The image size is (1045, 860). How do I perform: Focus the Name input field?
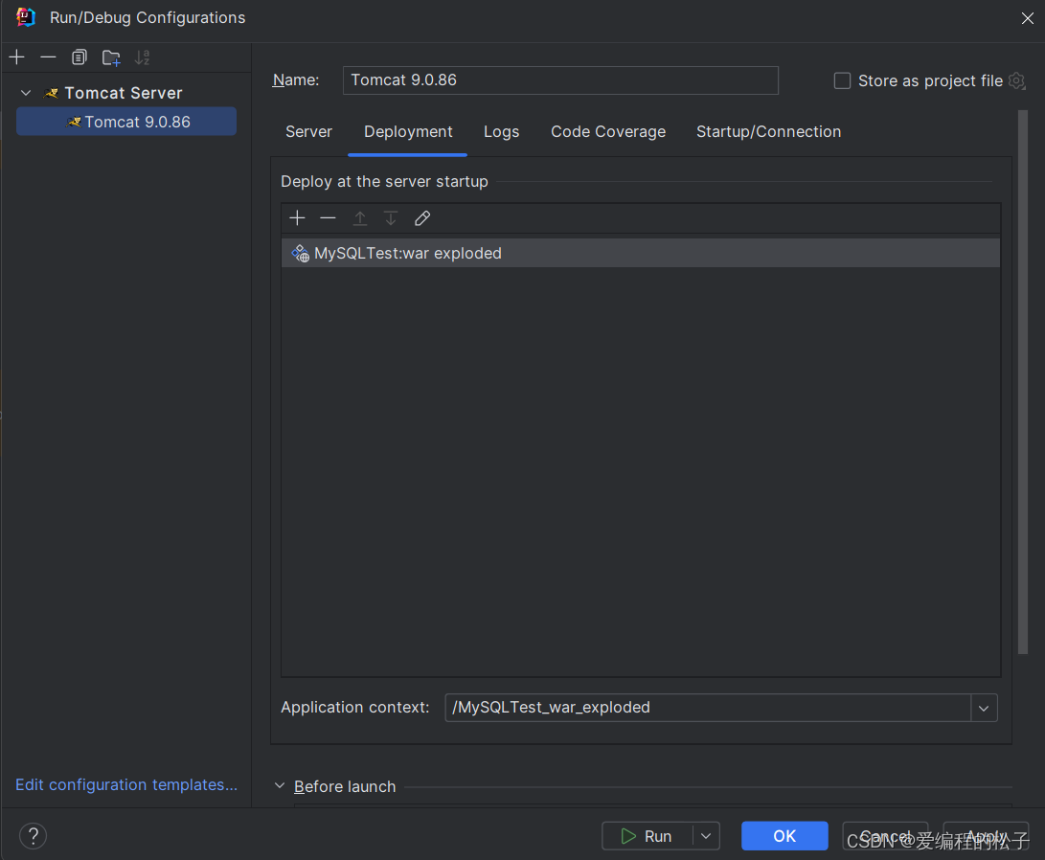(x=560, y=79)
